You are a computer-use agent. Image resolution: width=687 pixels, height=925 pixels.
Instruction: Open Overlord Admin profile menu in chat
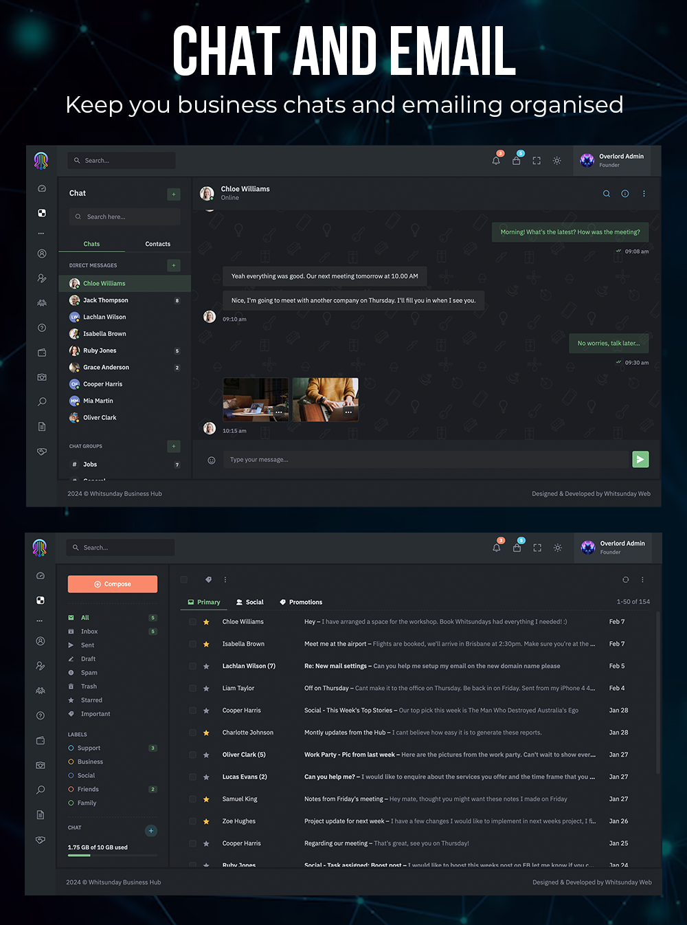(x=611, y=160)
